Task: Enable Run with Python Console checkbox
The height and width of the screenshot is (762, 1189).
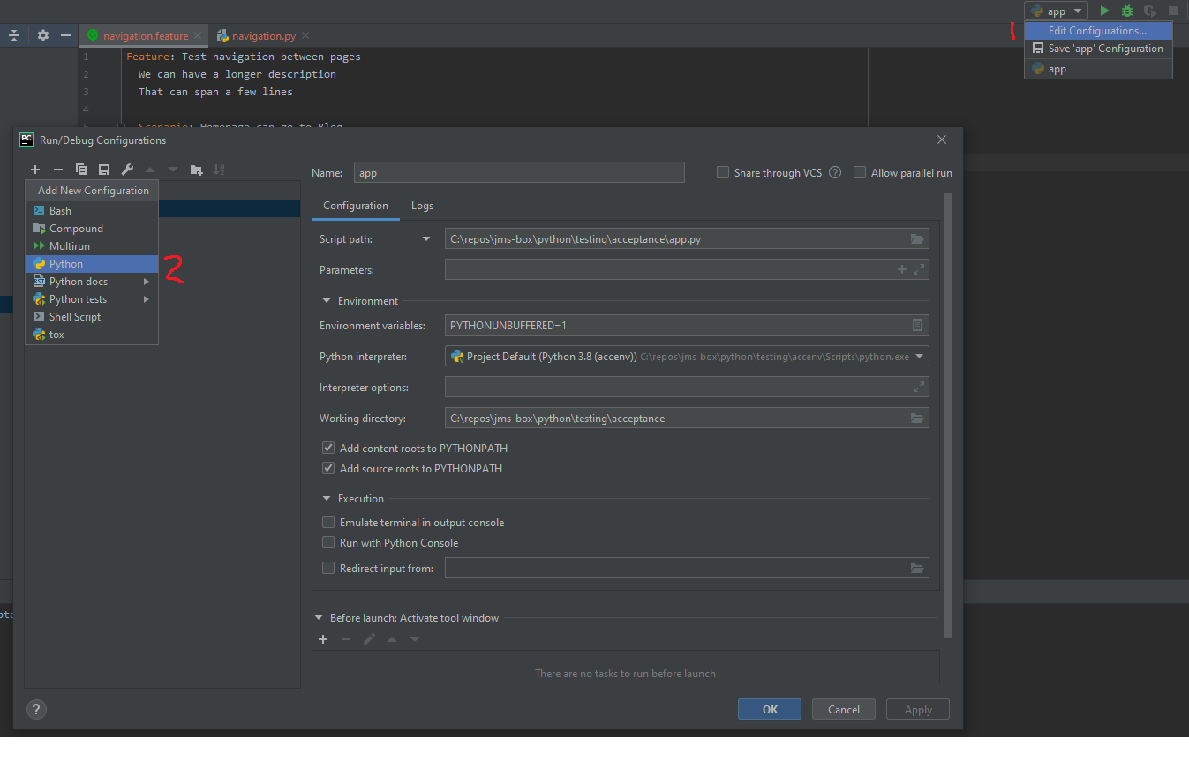Action: click(328, 542)
